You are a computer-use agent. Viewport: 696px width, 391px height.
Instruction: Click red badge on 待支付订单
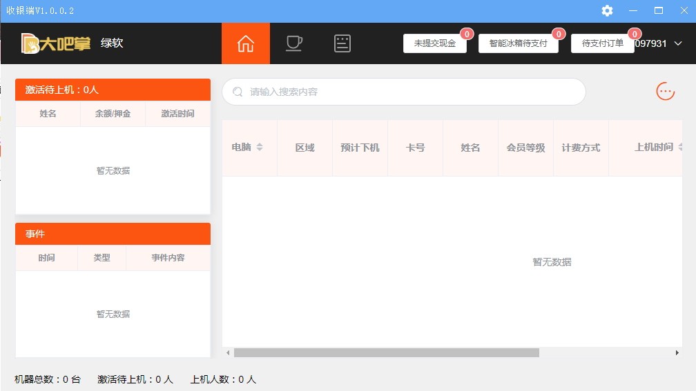click(x=635, y=34)
